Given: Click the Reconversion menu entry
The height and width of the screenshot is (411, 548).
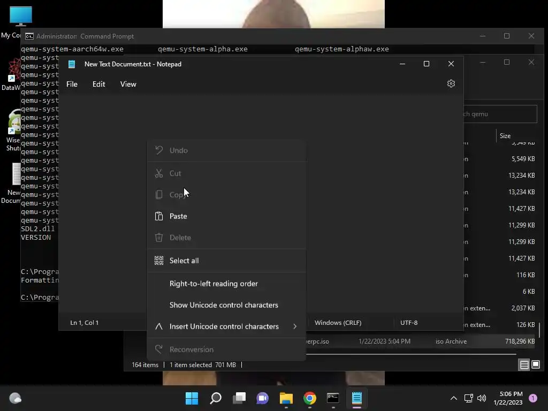Looking at the screenshot, I should [x=226, y=349].
